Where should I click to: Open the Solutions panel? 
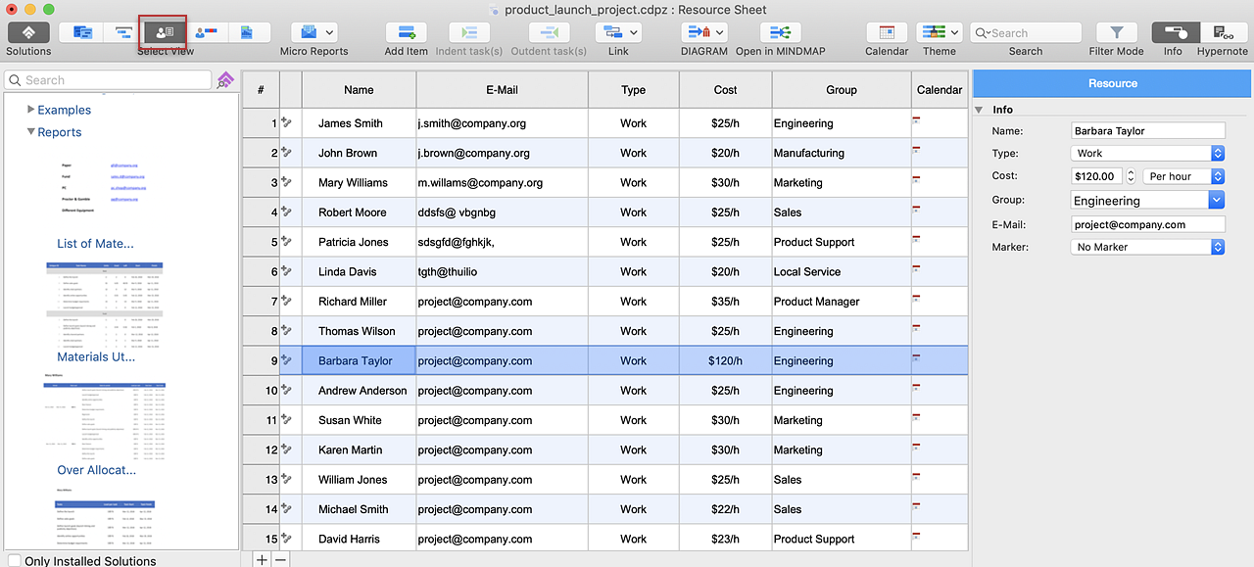click(x=28, y=32)
